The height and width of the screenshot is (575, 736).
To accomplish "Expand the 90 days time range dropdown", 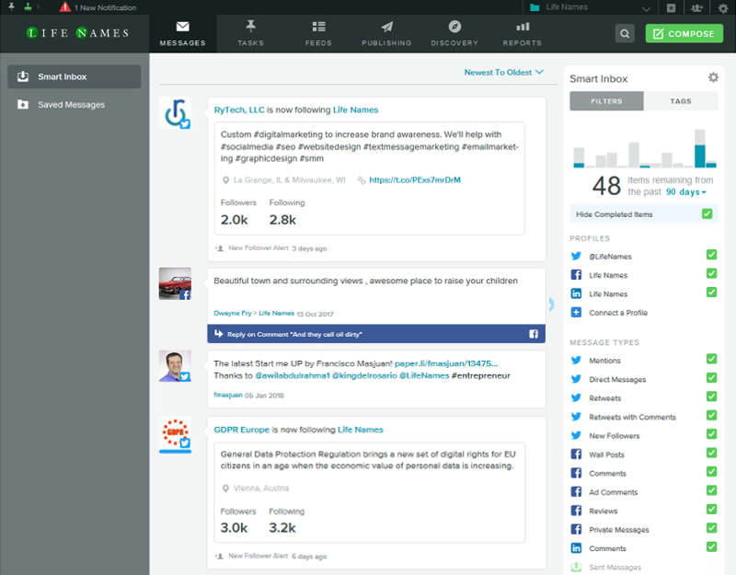I will tap(685, 192).
